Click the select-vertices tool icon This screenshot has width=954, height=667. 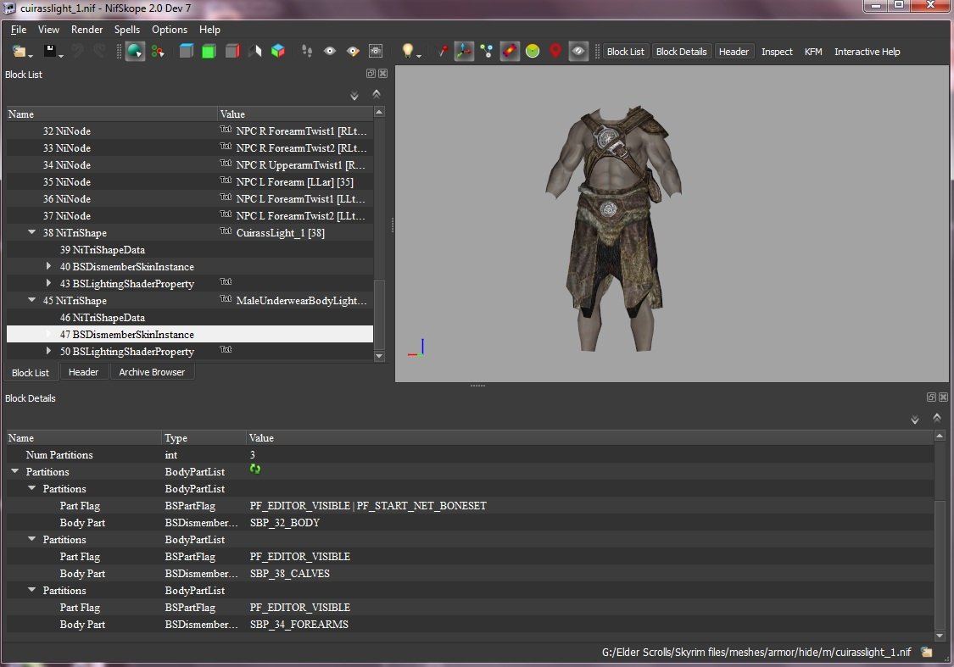coord(159,52)
